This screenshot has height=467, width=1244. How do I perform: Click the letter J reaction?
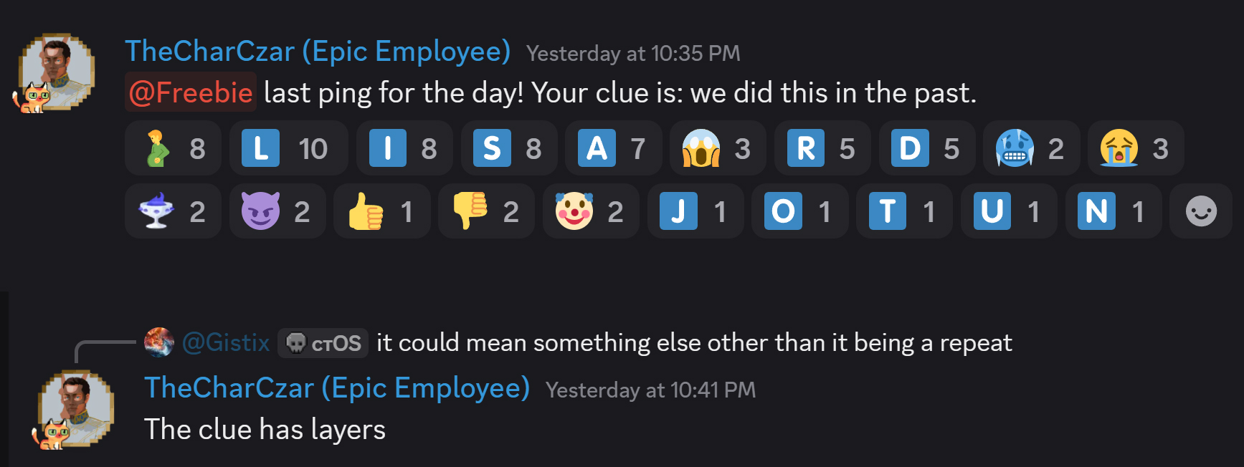(x=695, y=211)
